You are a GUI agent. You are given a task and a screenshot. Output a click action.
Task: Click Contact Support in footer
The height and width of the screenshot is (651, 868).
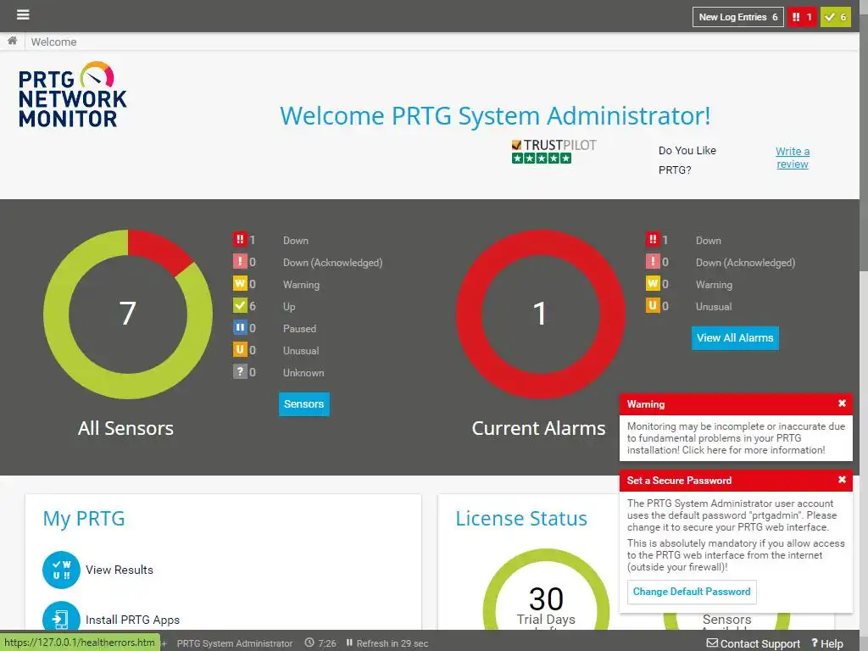click(x=754, y=644)
